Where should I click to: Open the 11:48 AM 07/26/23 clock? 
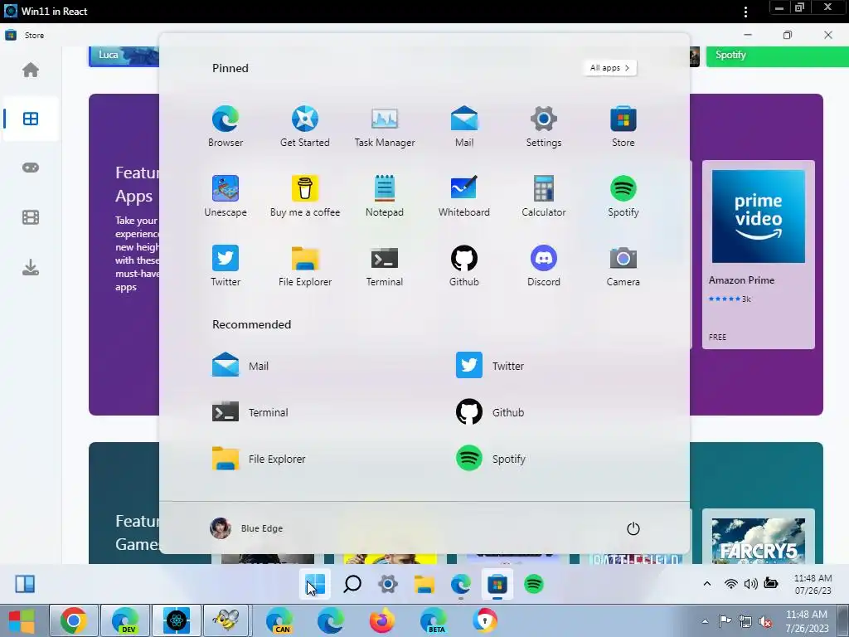pos(813,585)
